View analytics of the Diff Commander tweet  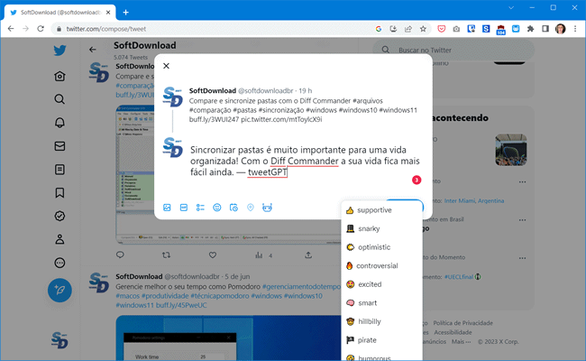point(263,255)
